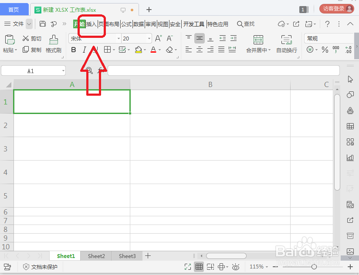
Task: Switch to the Sheet2 worksheet tab
Action: coord(96,256)
